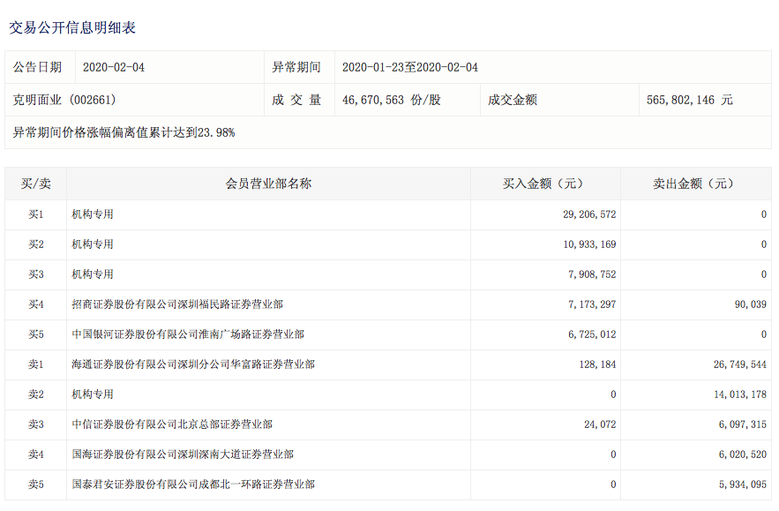Open 中信证券北京总部证券营业部 link

click(x=171, y=425)
